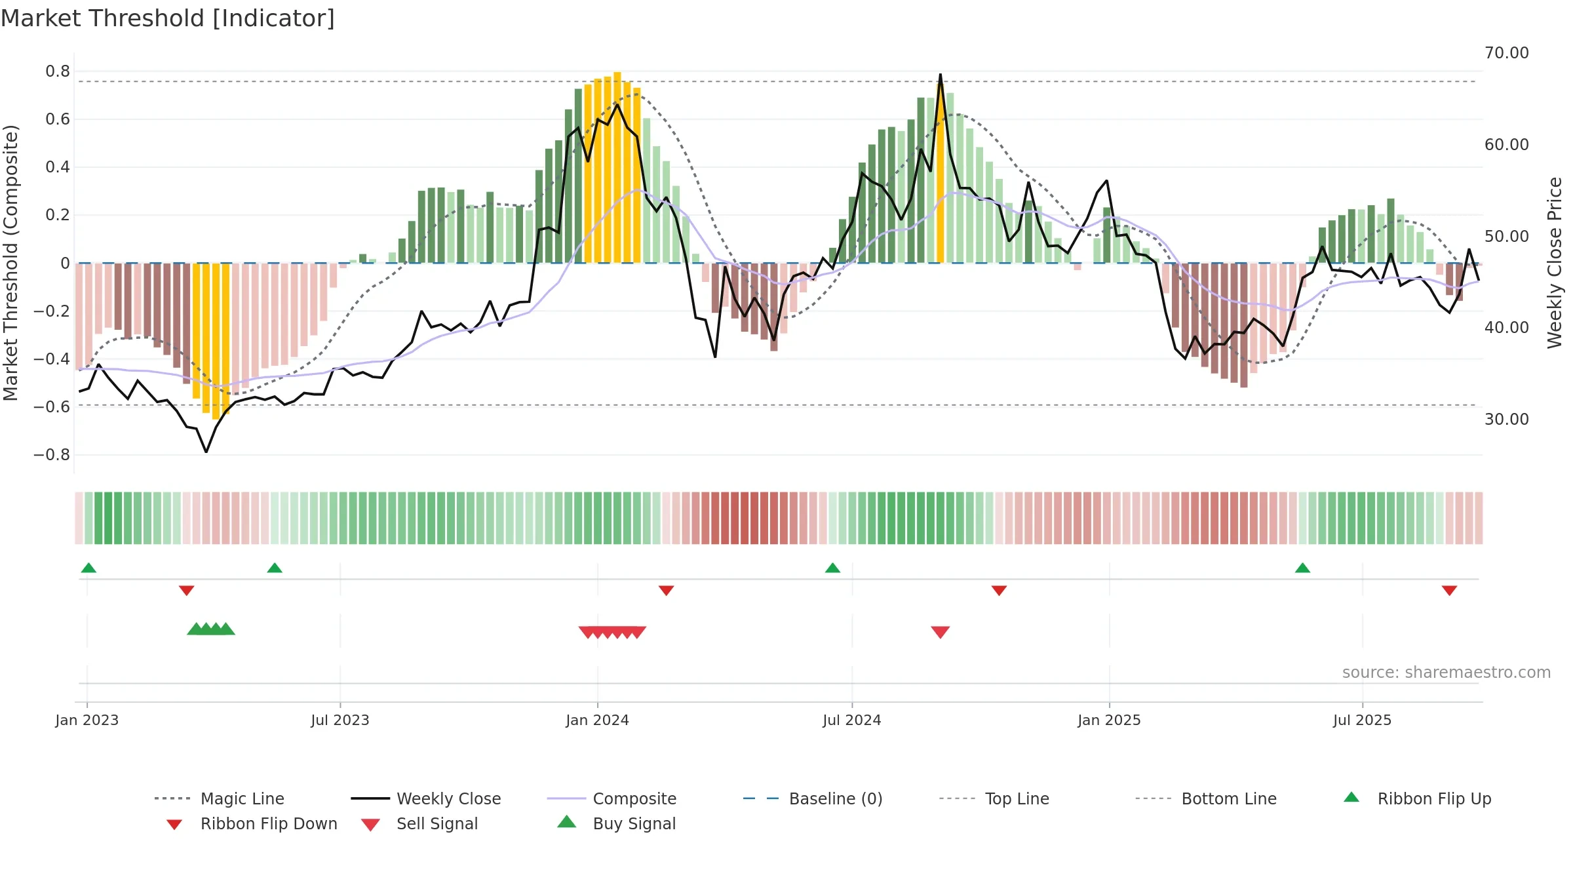Toggle the Weekly Close legend entry
This screenshot has width=1573, height=885.
(x=426, y=798)
